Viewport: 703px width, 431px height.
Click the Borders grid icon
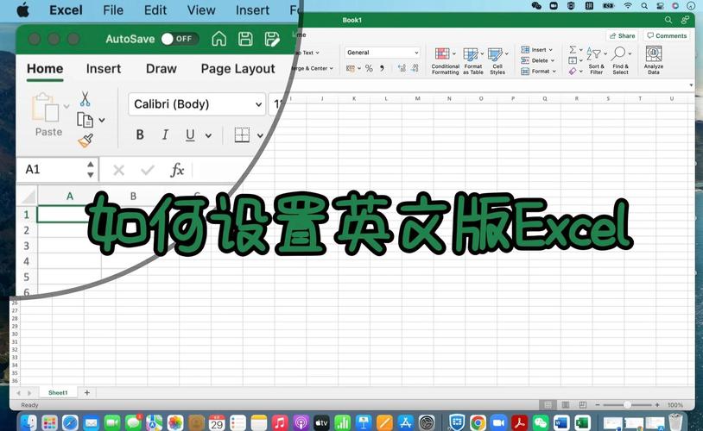[x=242, y=134]
